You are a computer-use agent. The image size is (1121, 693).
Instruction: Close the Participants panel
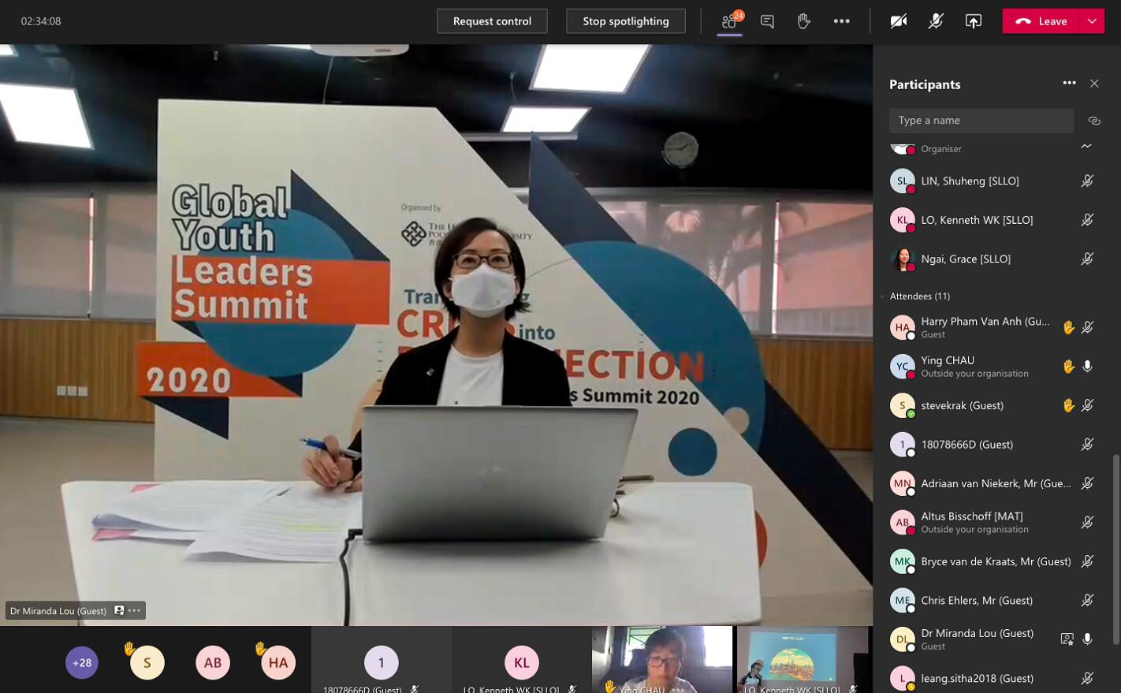[1094, 84]
